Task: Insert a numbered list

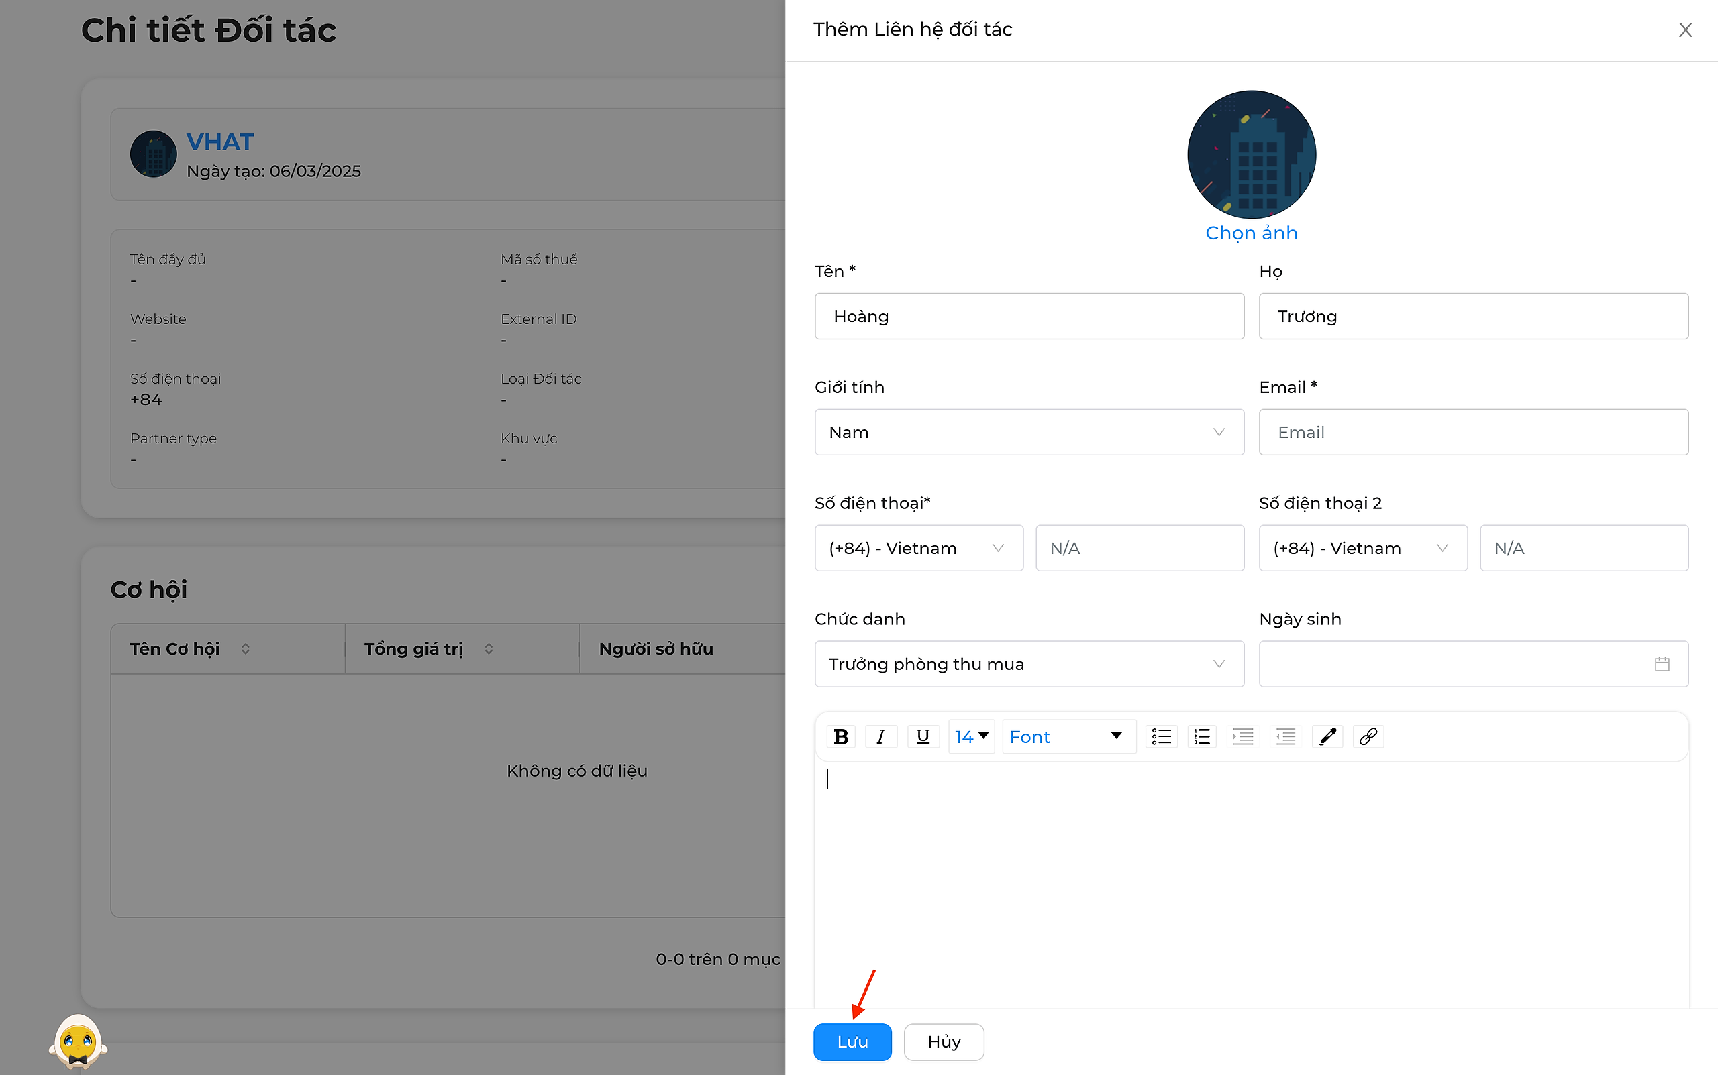Action: pyautogui.click(x=1201, y=736)
